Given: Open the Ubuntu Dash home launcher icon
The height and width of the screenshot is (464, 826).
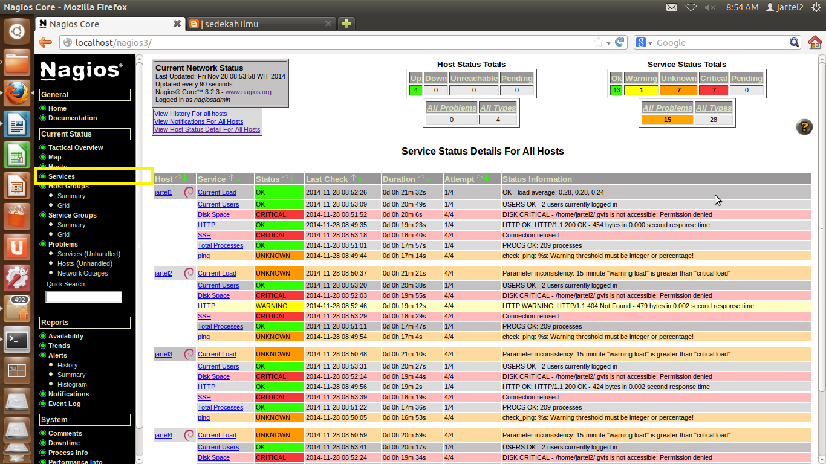Looking at the screenshot, I should [x=17, y=31].
